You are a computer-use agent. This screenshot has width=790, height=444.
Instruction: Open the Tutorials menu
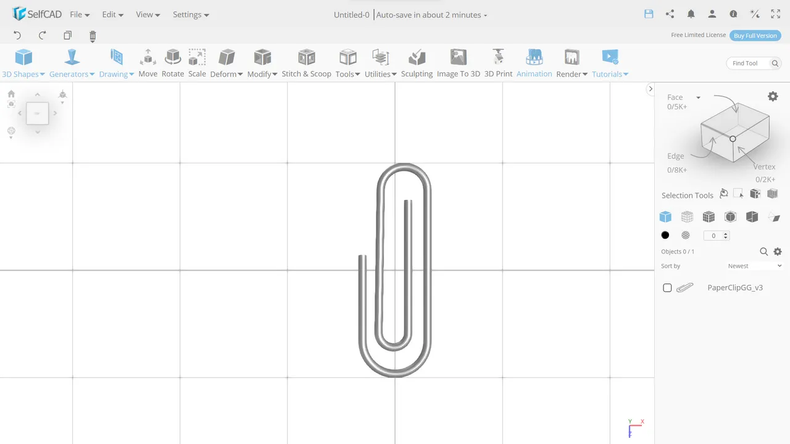pos(610,64)
